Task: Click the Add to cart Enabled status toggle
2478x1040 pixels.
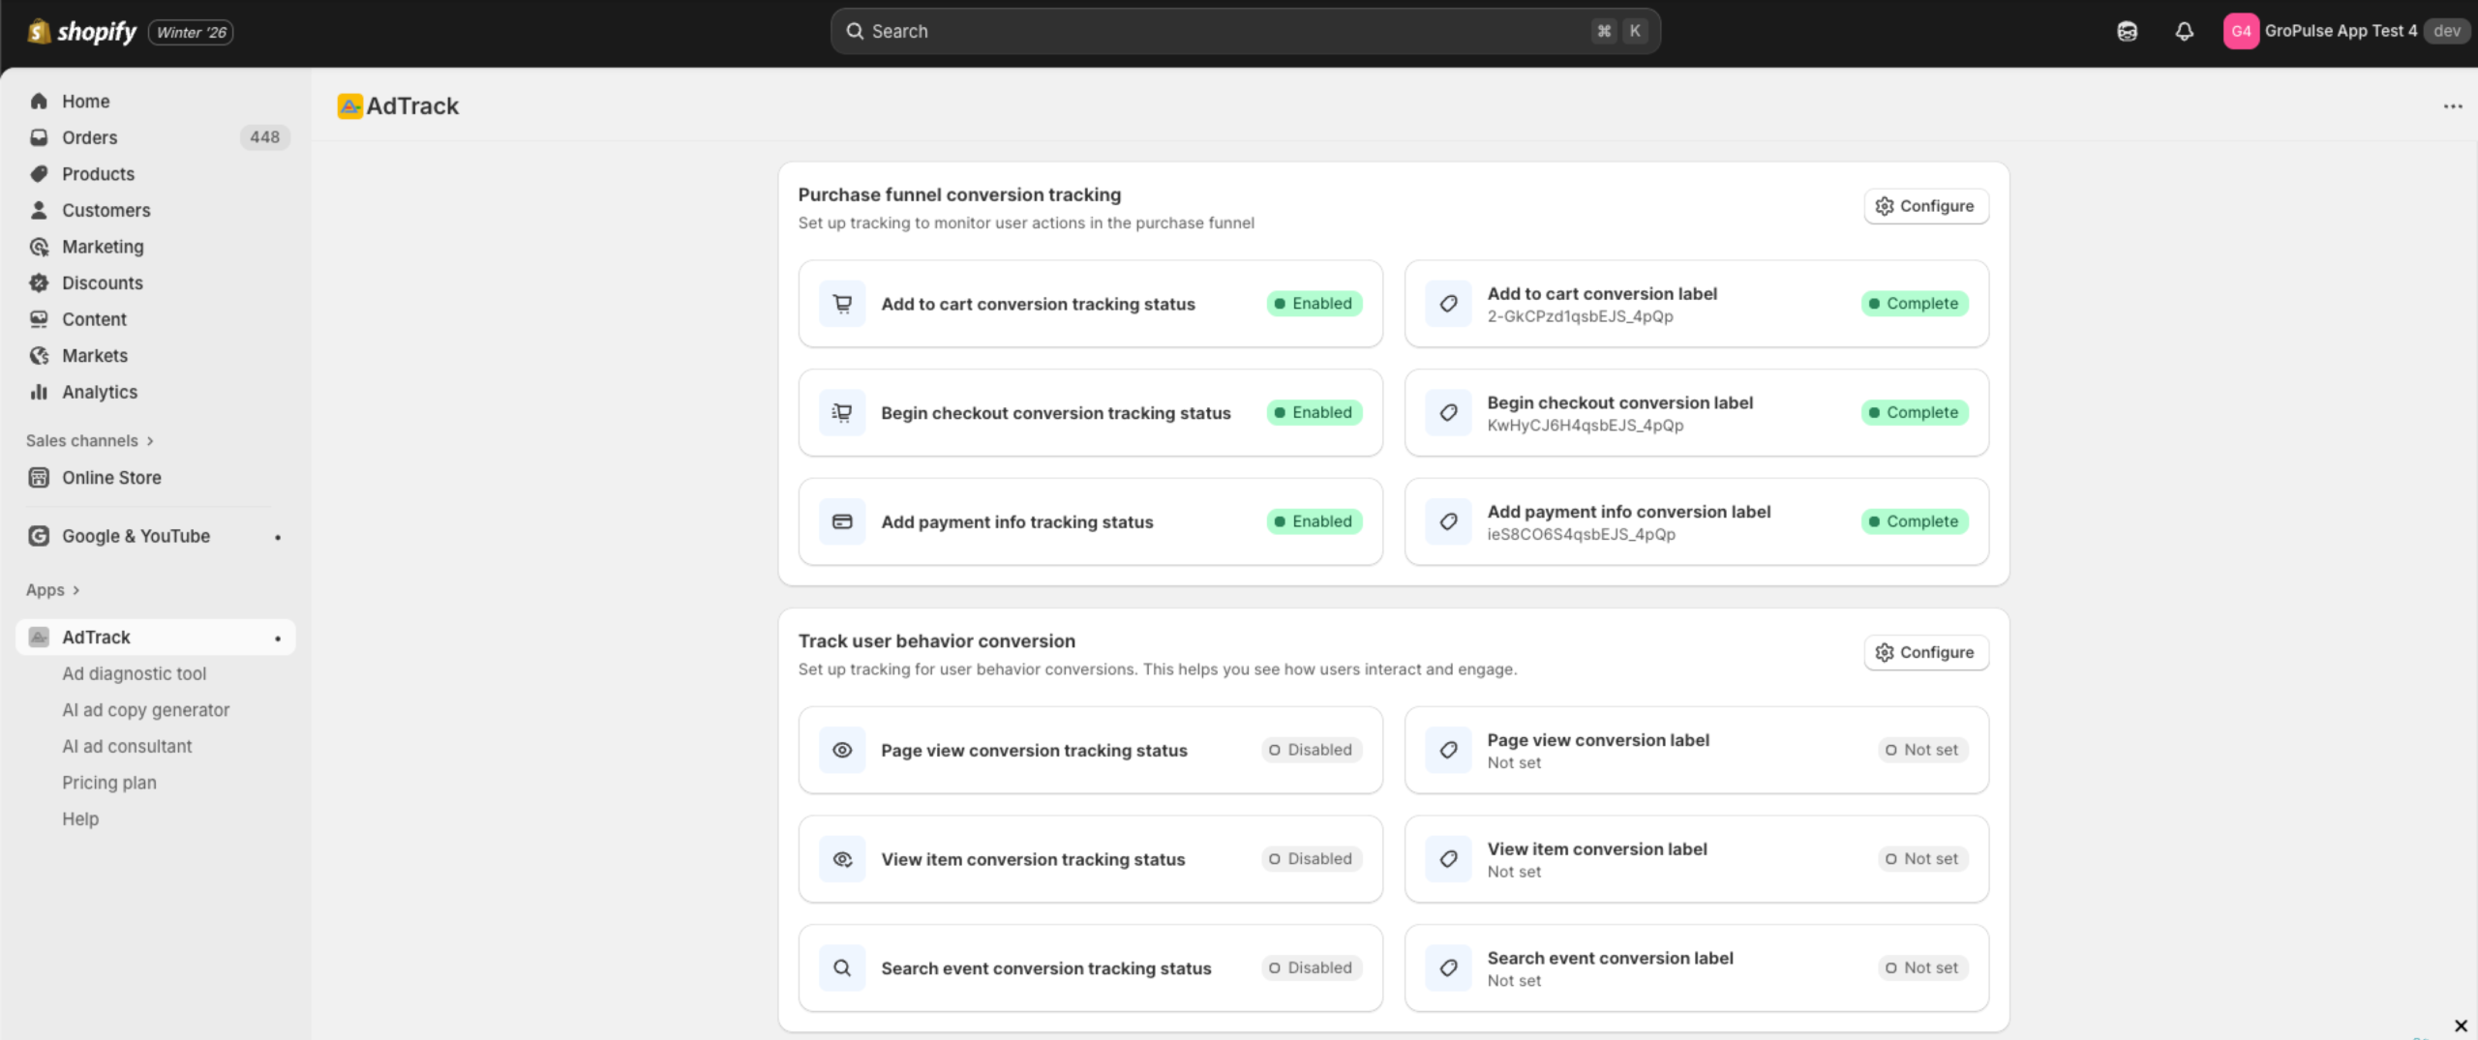Action: [1314, 303]
